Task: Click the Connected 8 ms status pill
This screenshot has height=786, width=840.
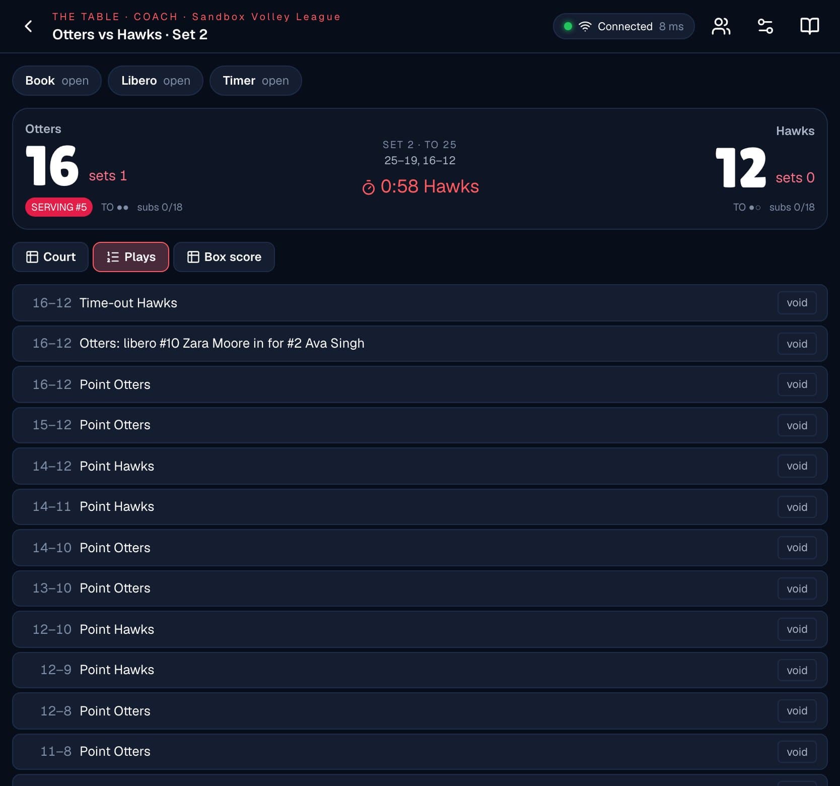Action: pyautogui.click(x=623, y=26)
